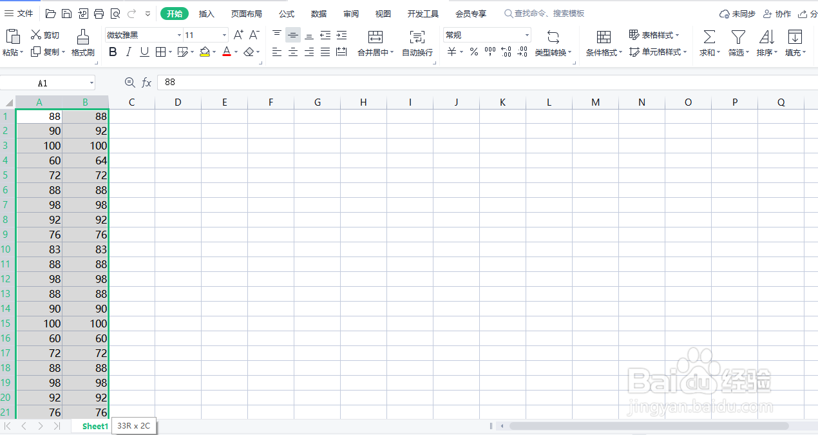Screen dimensions: 818x435
Task: Click the Wrap Text (自动换行) button
Action: [417, 43]
